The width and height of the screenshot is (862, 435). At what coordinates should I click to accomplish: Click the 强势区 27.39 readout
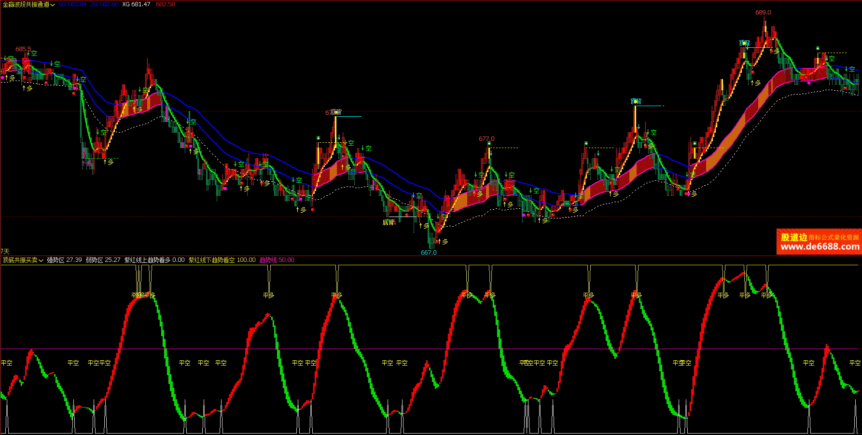pos(64,260)
